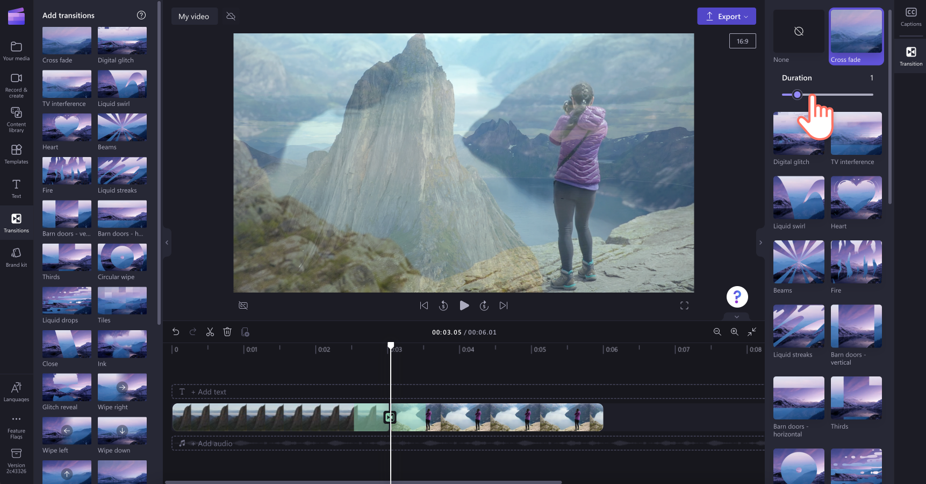Select Ink transition thumbnail

122,344
